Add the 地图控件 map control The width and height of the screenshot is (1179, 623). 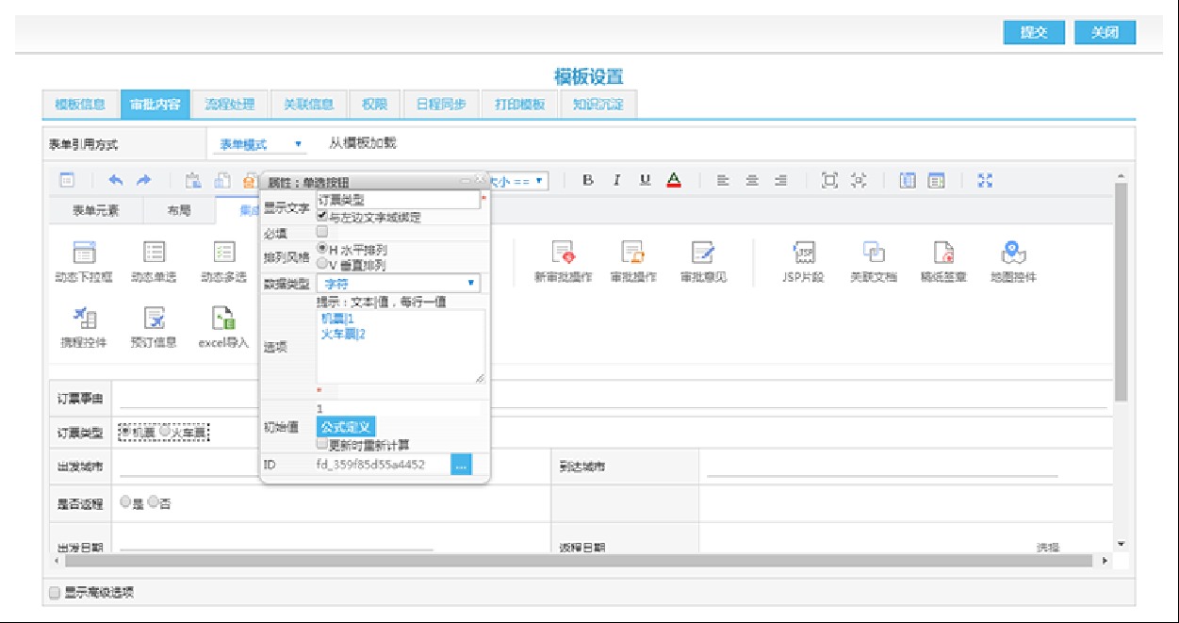(1012, 253)
